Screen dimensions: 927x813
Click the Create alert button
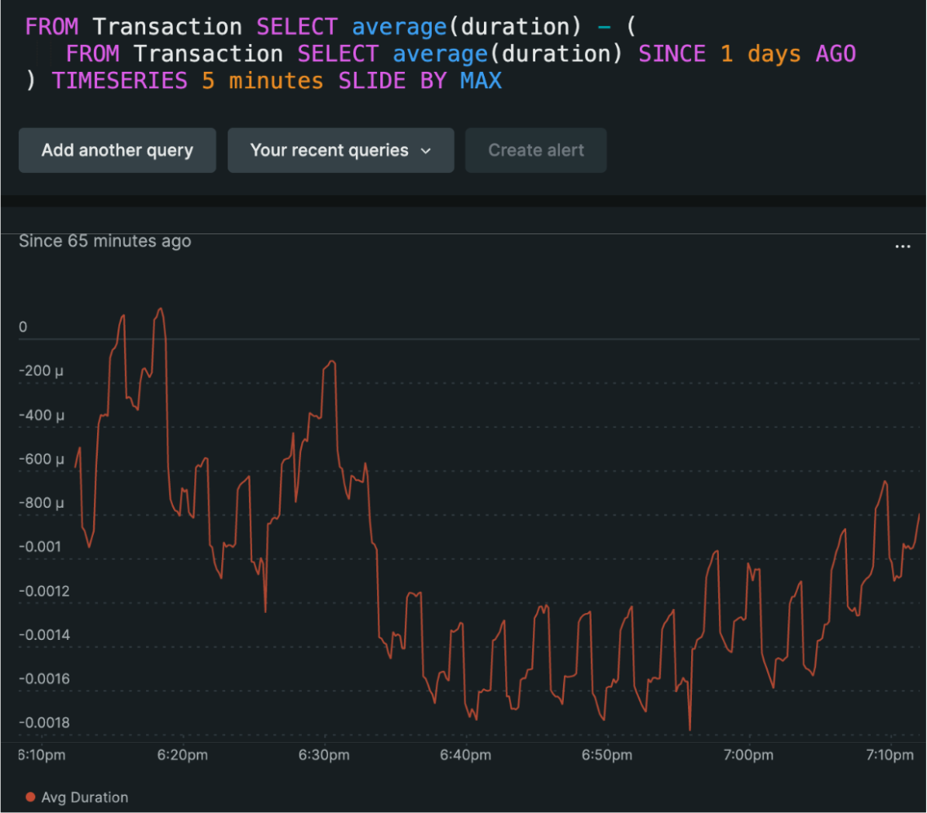[535, 150]
